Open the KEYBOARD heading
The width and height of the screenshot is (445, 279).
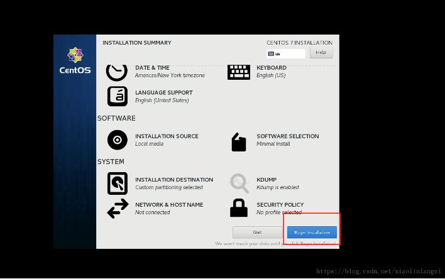(x=272, y=68)
